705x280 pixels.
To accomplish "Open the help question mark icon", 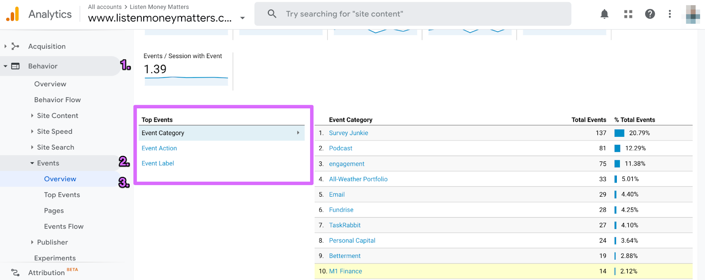I will pos(650,14).
